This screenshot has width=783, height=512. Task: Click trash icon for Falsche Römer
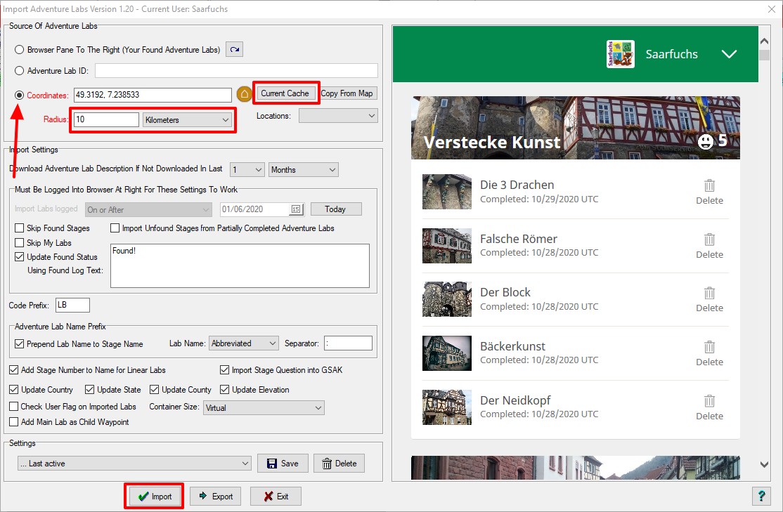click(709, 239)
